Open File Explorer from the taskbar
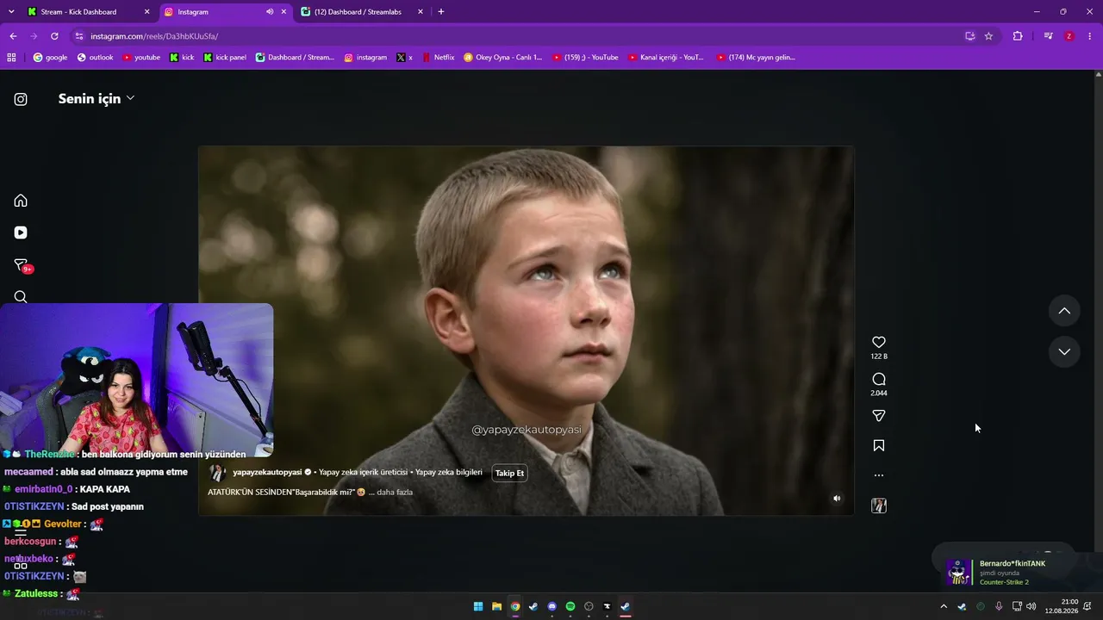Image resolution: width=1103 pixels, height=620 pixels. pyautogui.click(x=497, y=606)
